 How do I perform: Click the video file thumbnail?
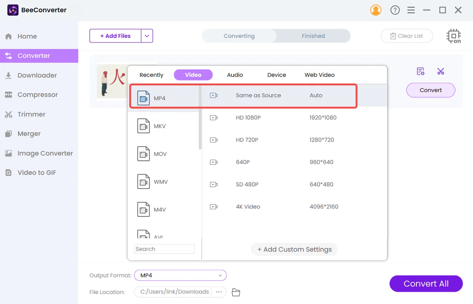pyautogui.click(x=112, y=82)
